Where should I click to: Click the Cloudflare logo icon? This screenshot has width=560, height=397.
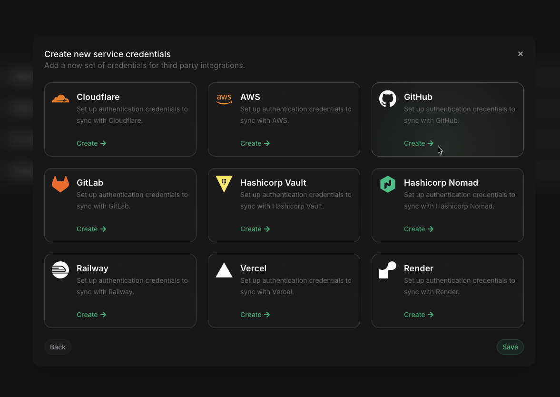[x=60, y=98]
